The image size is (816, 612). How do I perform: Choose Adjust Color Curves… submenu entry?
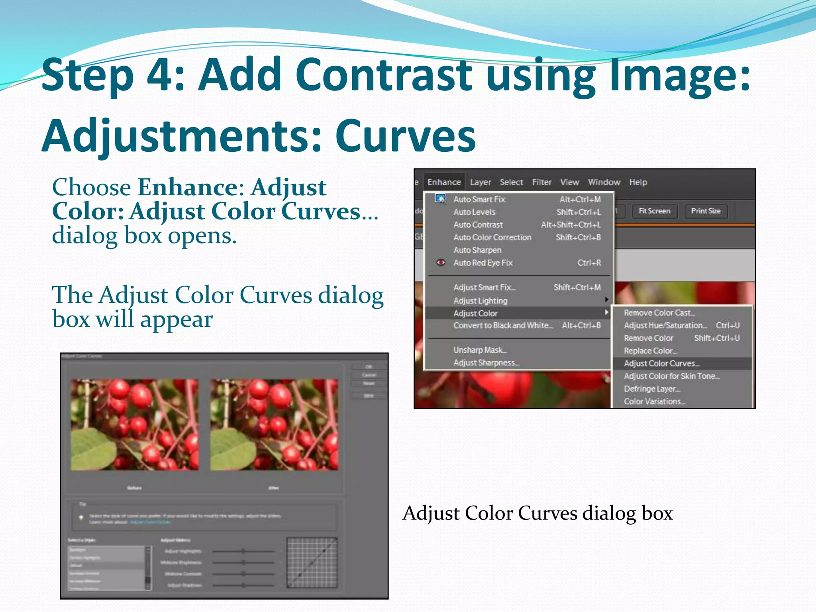pyautogui.click(x=682, y=363)
